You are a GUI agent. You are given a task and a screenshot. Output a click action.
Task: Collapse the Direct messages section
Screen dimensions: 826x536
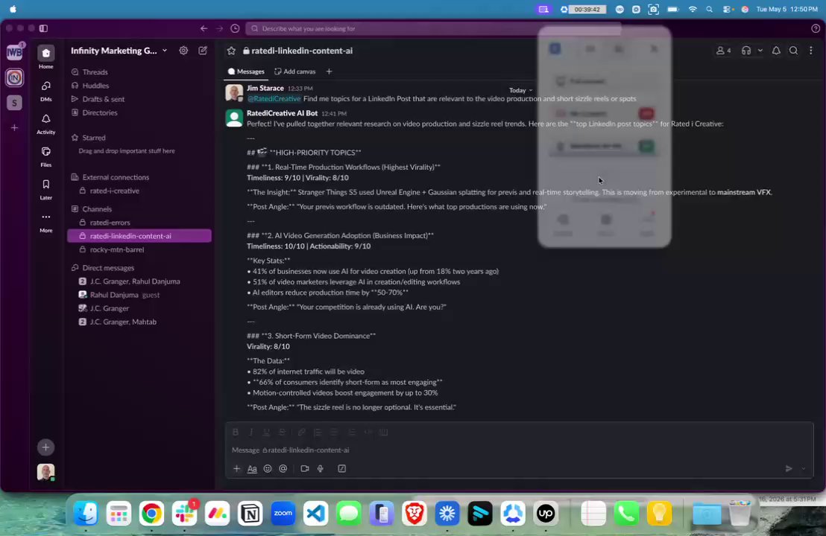(x=108, y=268)
